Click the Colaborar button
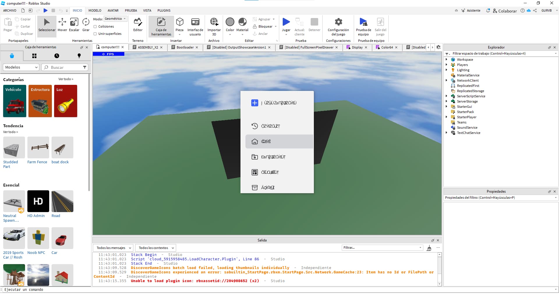This screenshot has height=301, width=559. (x=505, y=11)
